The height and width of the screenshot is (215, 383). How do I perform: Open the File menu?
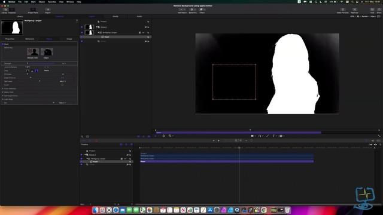[20, 2]
